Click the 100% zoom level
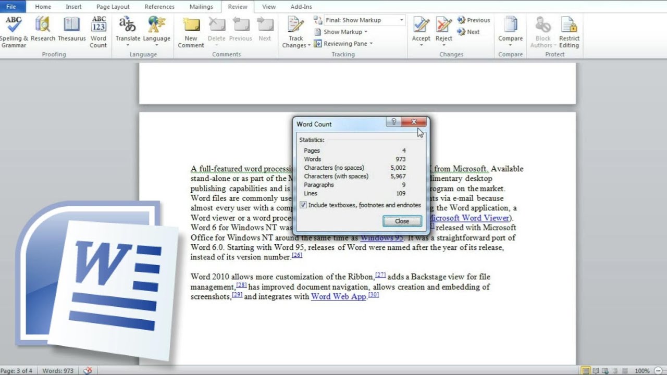Image resolution: width=667 pixels, height=375 pixels. pos(642,371)
